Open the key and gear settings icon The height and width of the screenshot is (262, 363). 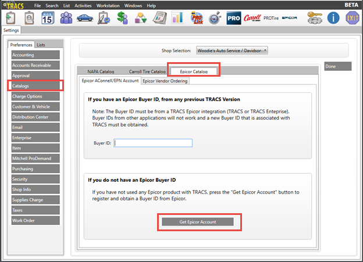click(315, 18)
